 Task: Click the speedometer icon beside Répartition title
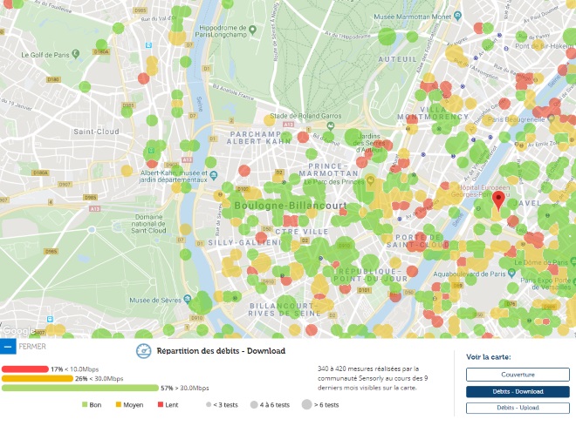144,350
